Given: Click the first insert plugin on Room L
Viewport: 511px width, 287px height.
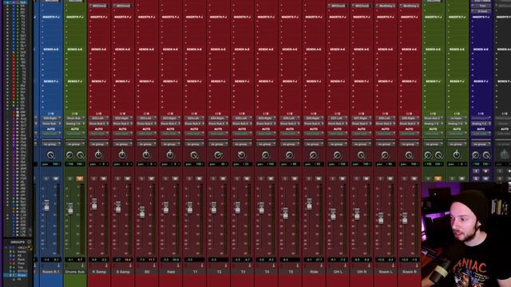Looking at the screenshot, I should pos(385,6).
